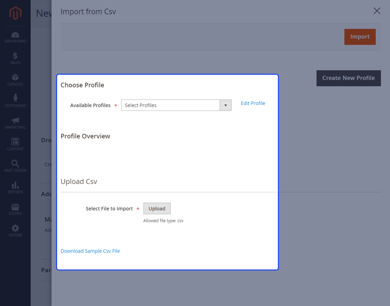
Task: Download Sample Csv File link
Action: click(90, 251)
